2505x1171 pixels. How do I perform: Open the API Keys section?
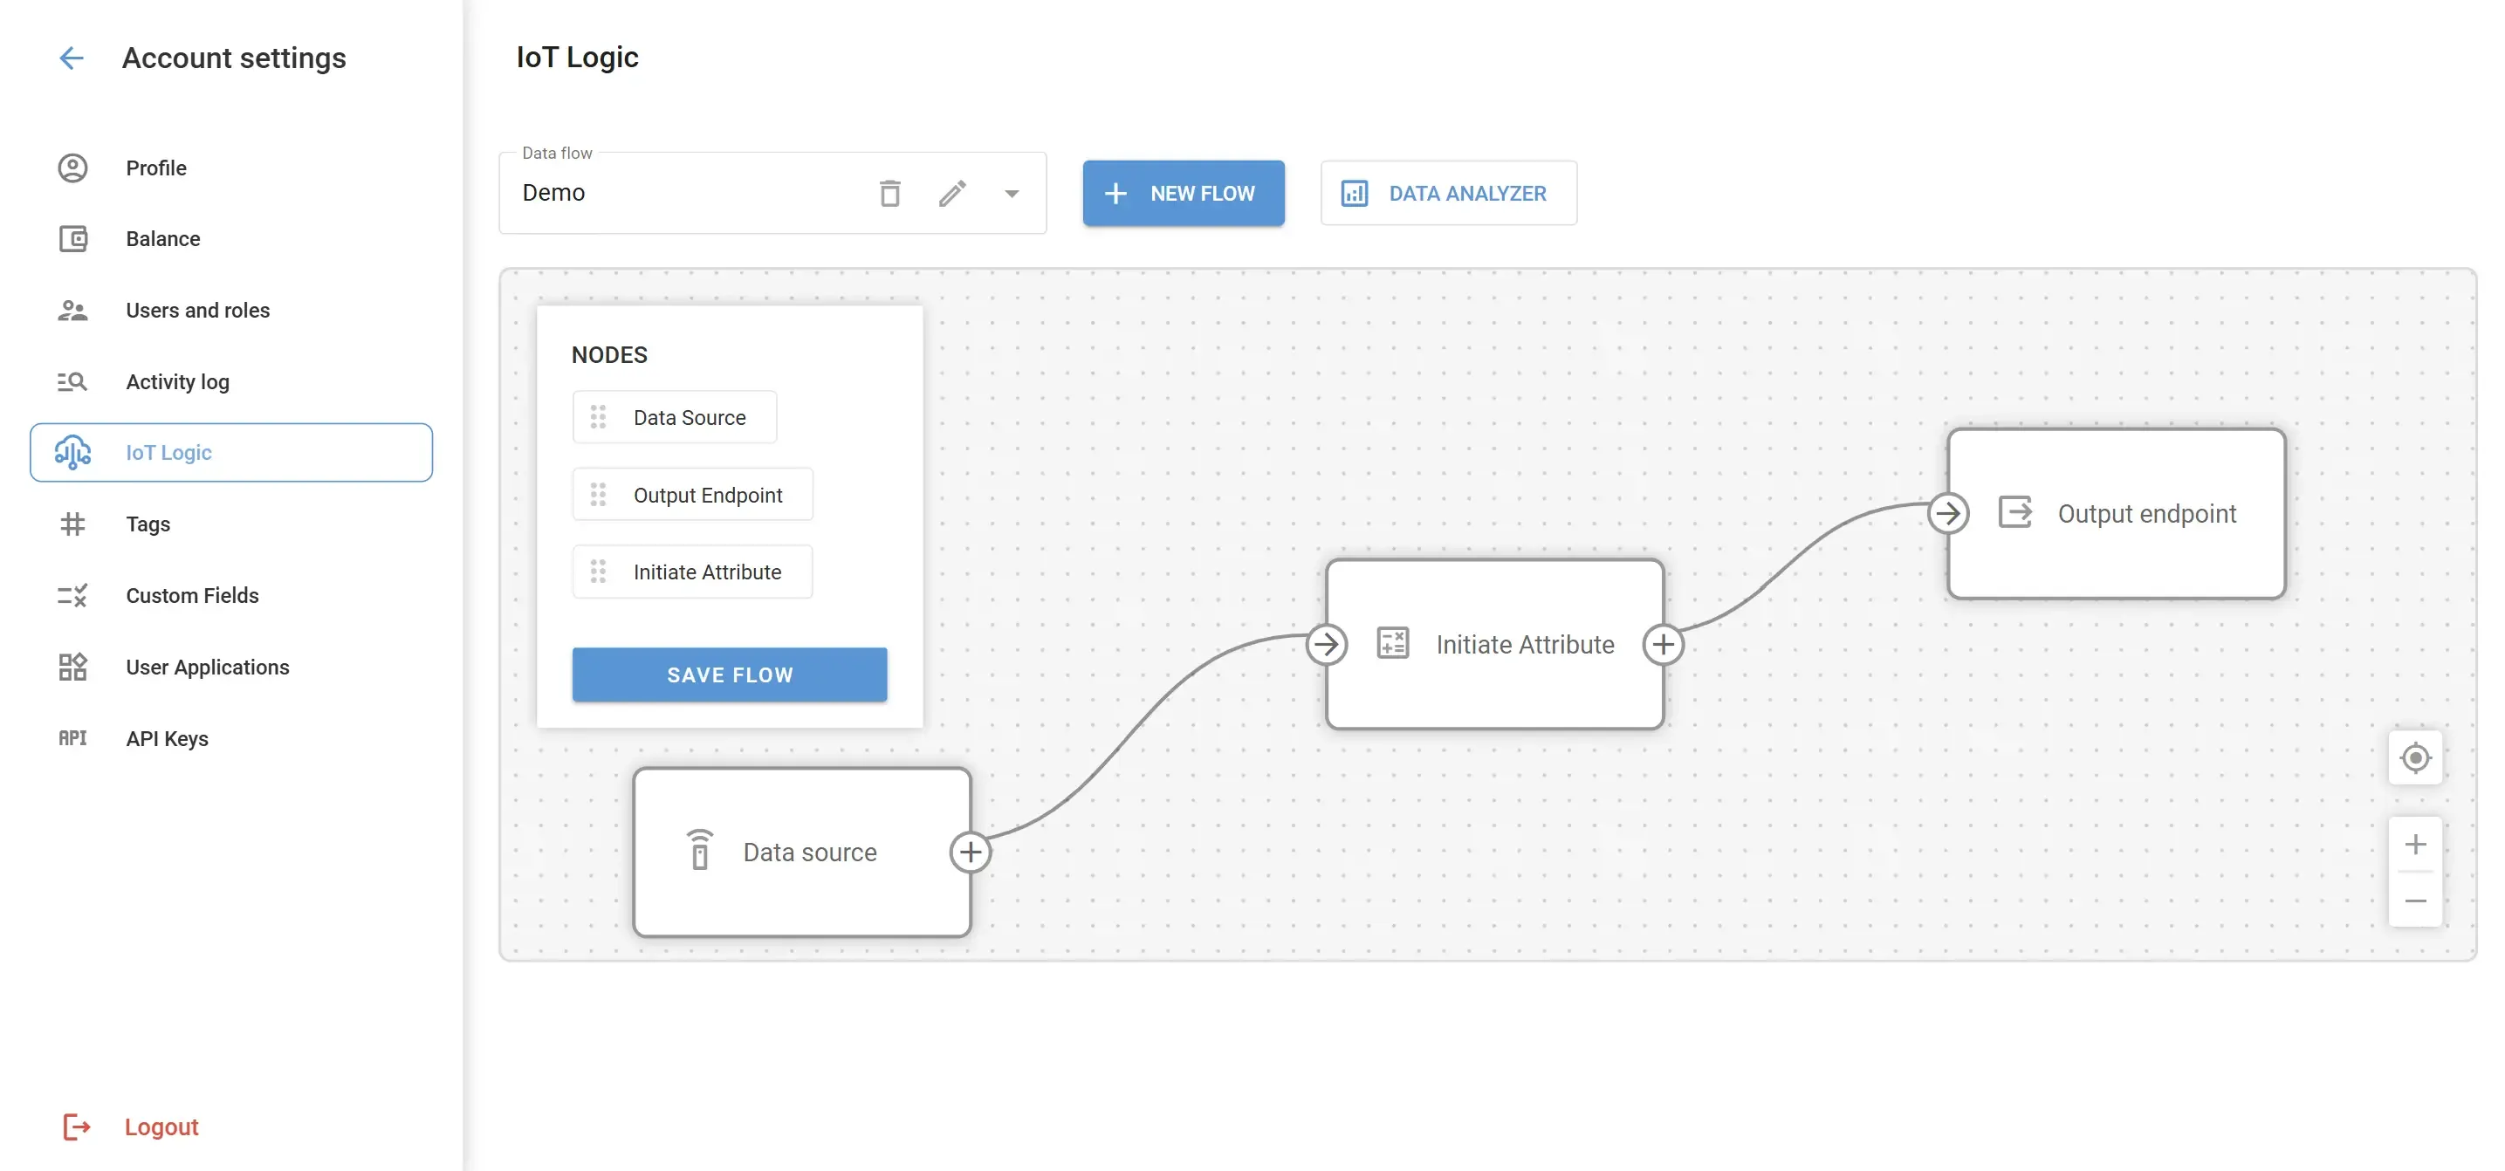pyautogui.click(x=167, y=738)
